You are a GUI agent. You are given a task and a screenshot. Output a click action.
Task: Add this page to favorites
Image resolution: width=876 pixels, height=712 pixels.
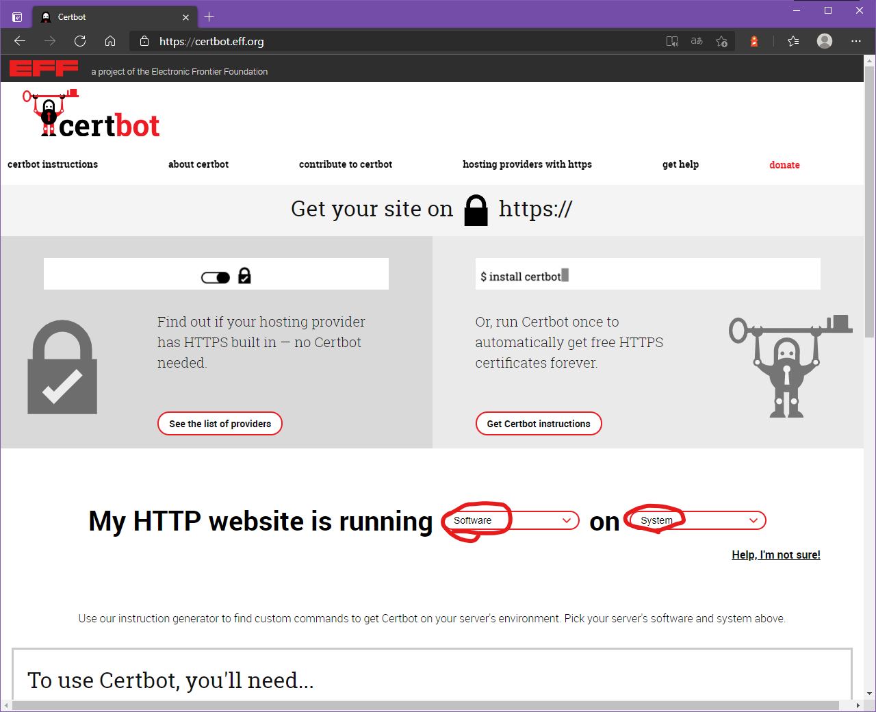tap(721, 41)
